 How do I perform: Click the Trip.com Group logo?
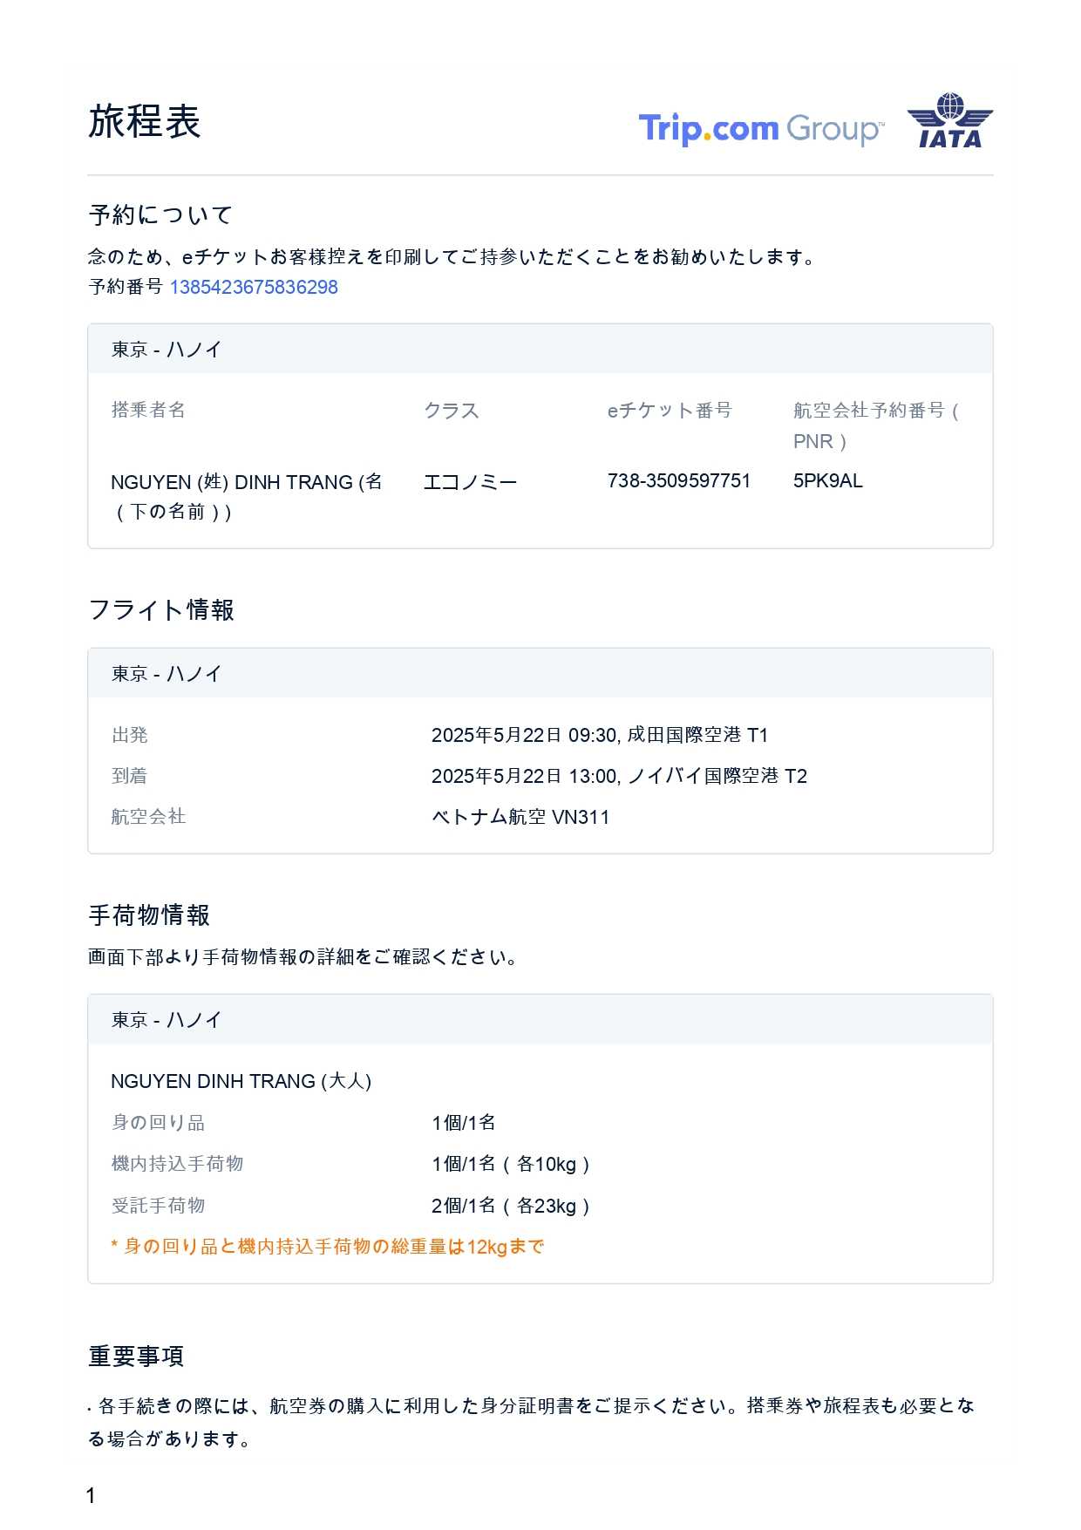pyautogui.click(x=760, y=128)
